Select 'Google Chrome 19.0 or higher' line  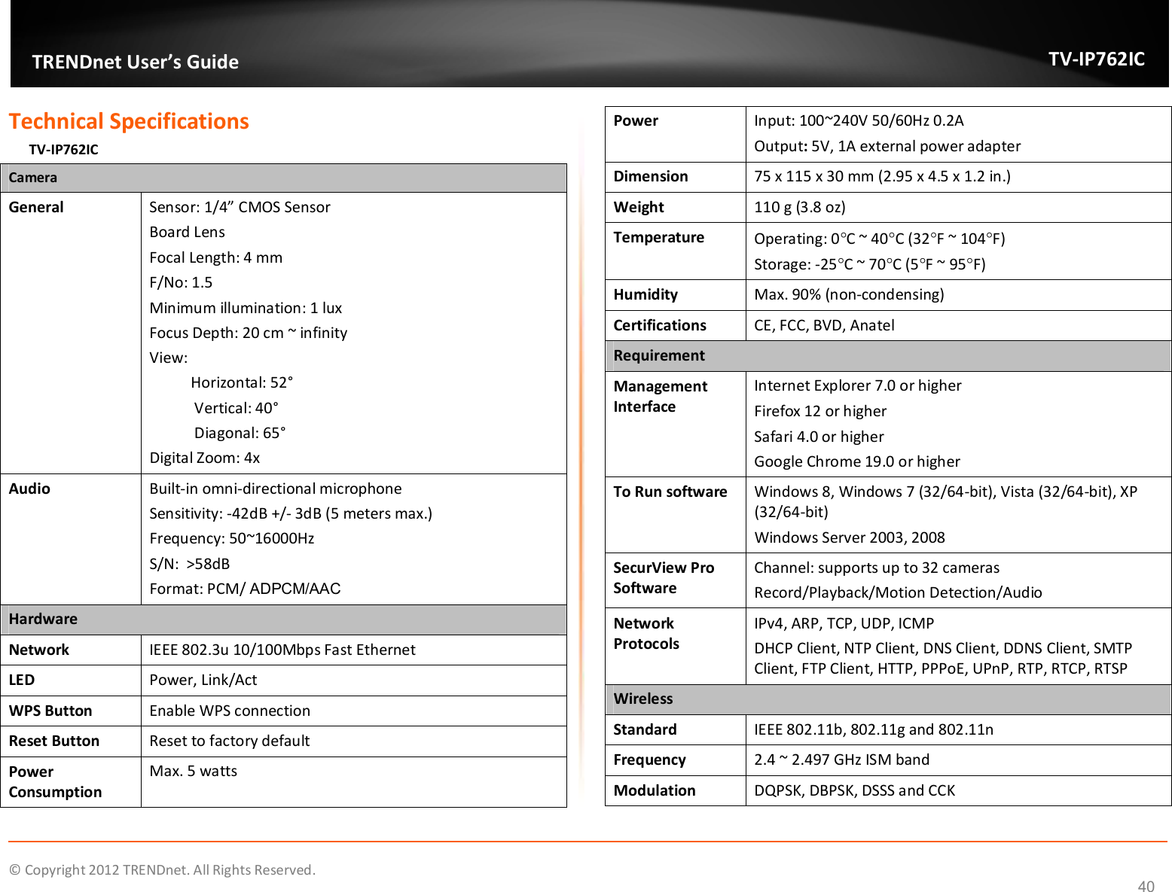pos(857,461)
